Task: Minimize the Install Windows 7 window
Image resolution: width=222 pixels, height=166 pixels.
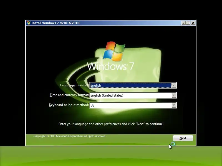Action: point(183,23)
